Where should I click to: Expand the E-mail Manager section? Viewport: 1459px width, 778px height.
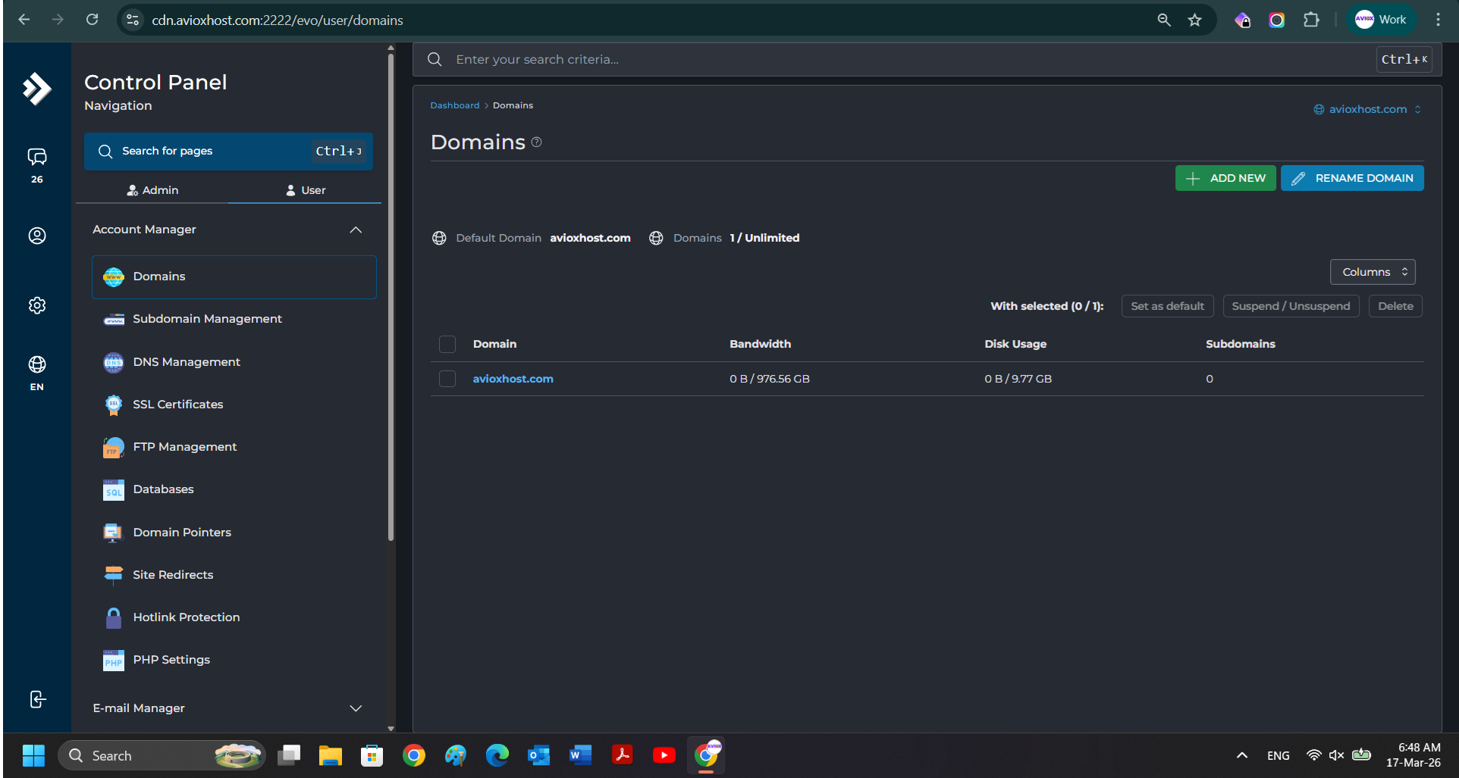(355, 708)
